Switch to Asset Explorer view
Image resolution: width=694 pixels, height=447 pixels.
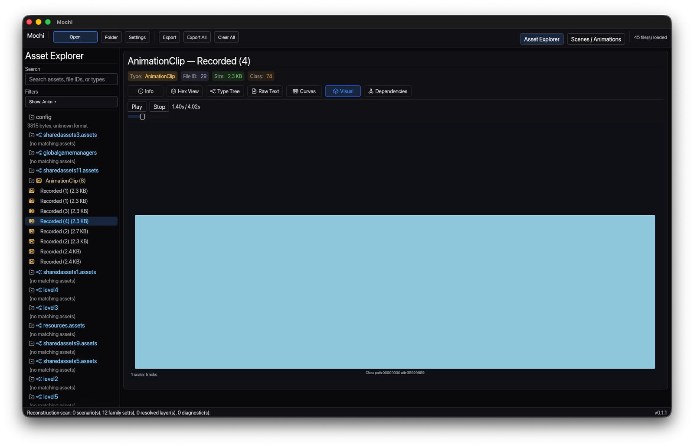pos(541,39)
